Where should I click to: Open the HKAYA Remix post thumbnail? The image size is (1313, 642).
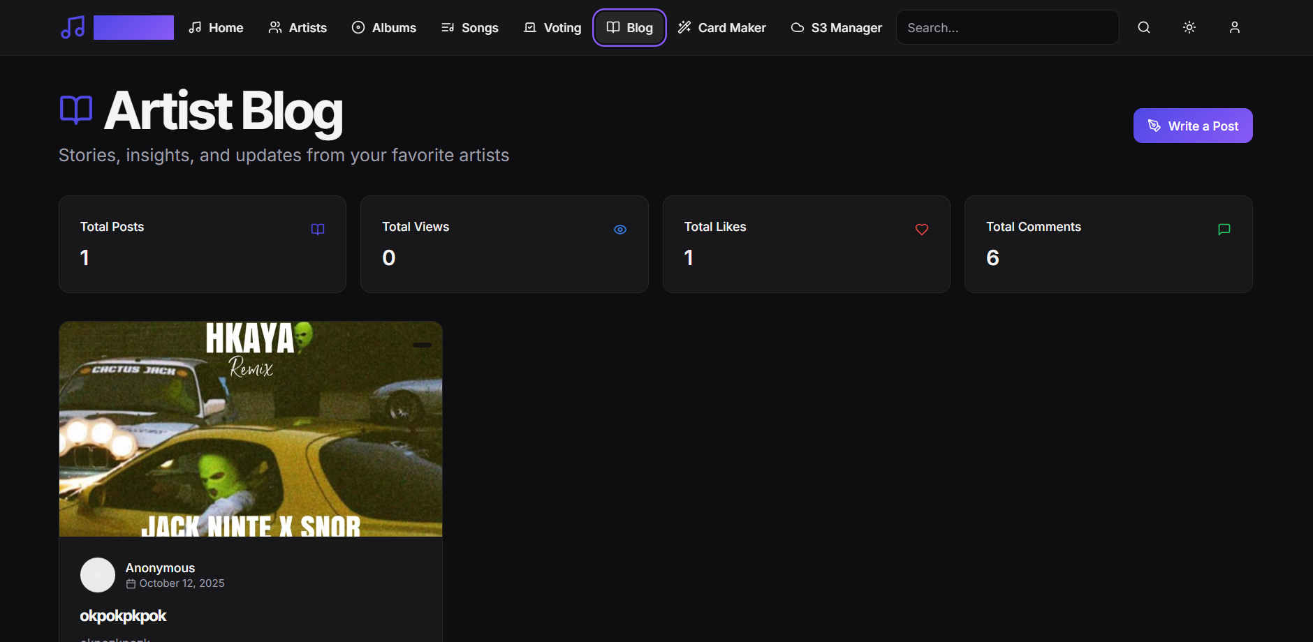(x=251, y=429)
